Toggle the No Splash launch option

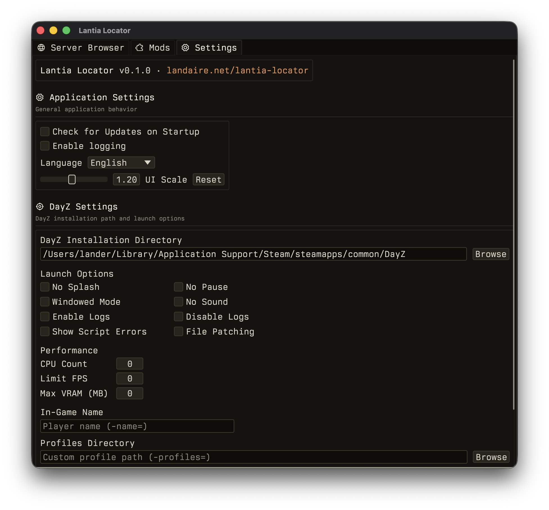pyautogui.click(x=45, y=287)
